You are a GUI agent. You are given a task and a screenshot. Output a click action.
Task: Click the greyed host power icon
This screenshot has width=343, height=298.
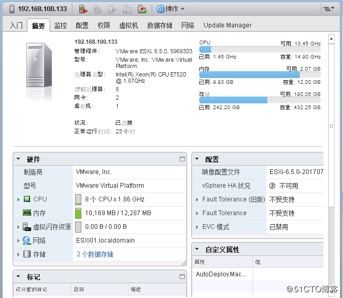click(x=127, y=9)
